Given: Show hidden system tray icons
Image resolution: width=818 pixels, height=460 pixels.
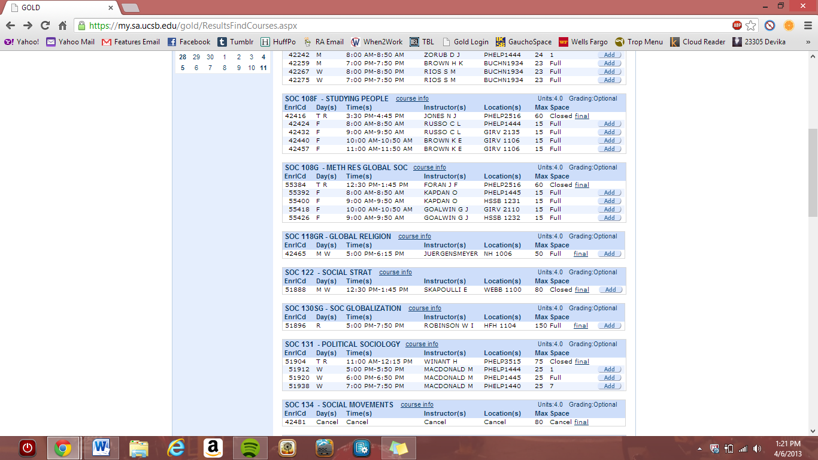Looking at the screenshot, I should [700, 449].
